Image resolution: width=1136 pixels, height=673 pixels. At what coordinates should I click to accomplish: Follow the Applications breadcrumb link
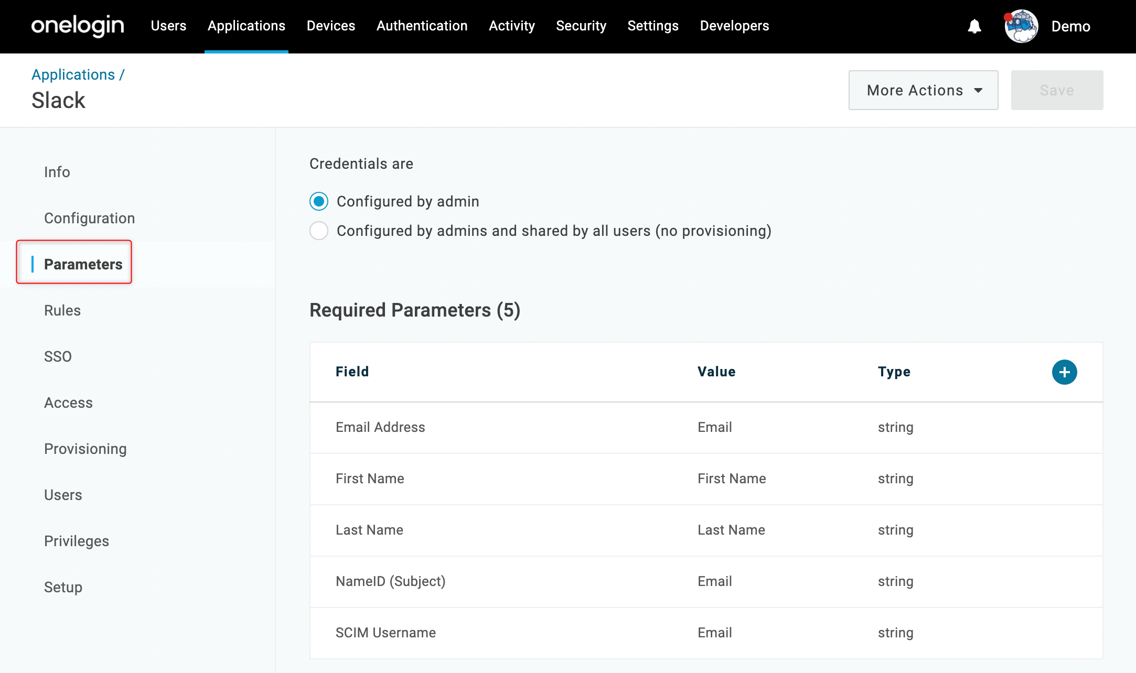73,74
